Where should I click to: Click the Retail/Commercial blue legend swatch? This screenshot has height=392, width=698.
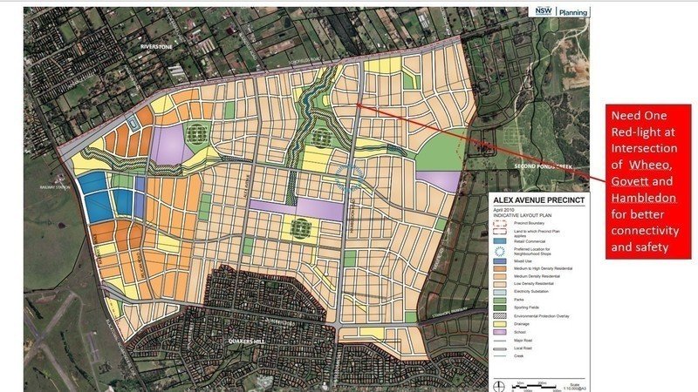(500, 241)
